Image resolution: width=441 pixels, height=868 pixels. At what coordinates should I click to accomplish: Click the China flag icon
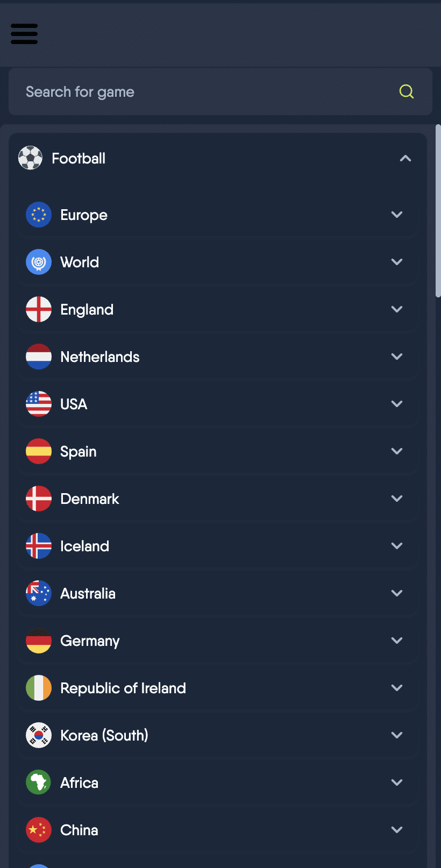tap(38, 830)
